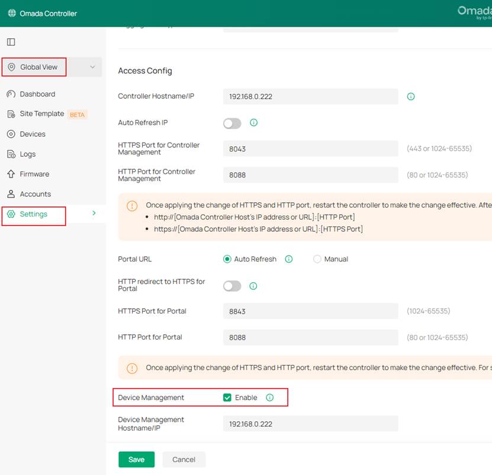Collapse the sidebar with the panel icon
This screenshot has width=492, height=475.
11,42
